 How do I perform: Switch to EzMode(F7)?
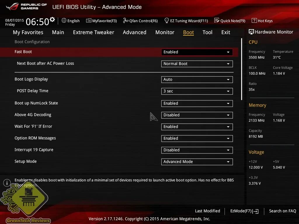click(244, 211)
